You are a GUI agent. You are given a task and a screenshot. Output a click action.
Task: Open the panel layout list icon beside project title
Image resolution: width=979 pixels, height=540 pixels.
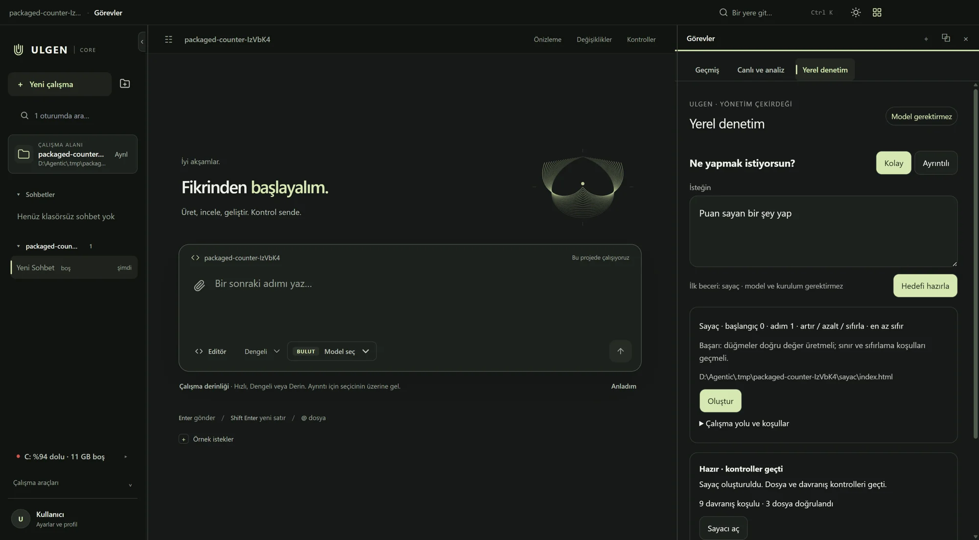coord(168,39)
